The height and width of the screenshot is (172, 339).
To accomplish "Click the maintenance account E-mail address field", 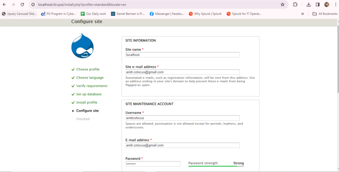I will (x=183, y=145).
